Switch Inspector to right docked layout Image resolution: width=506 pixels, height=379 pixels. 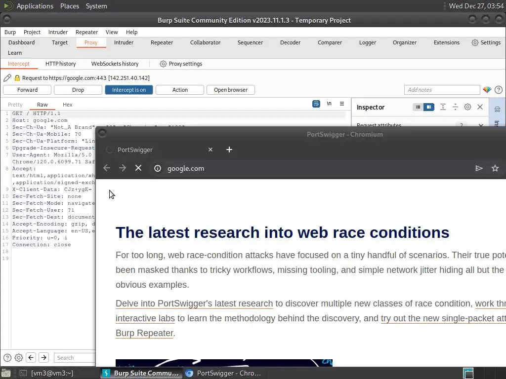point(429,107)
